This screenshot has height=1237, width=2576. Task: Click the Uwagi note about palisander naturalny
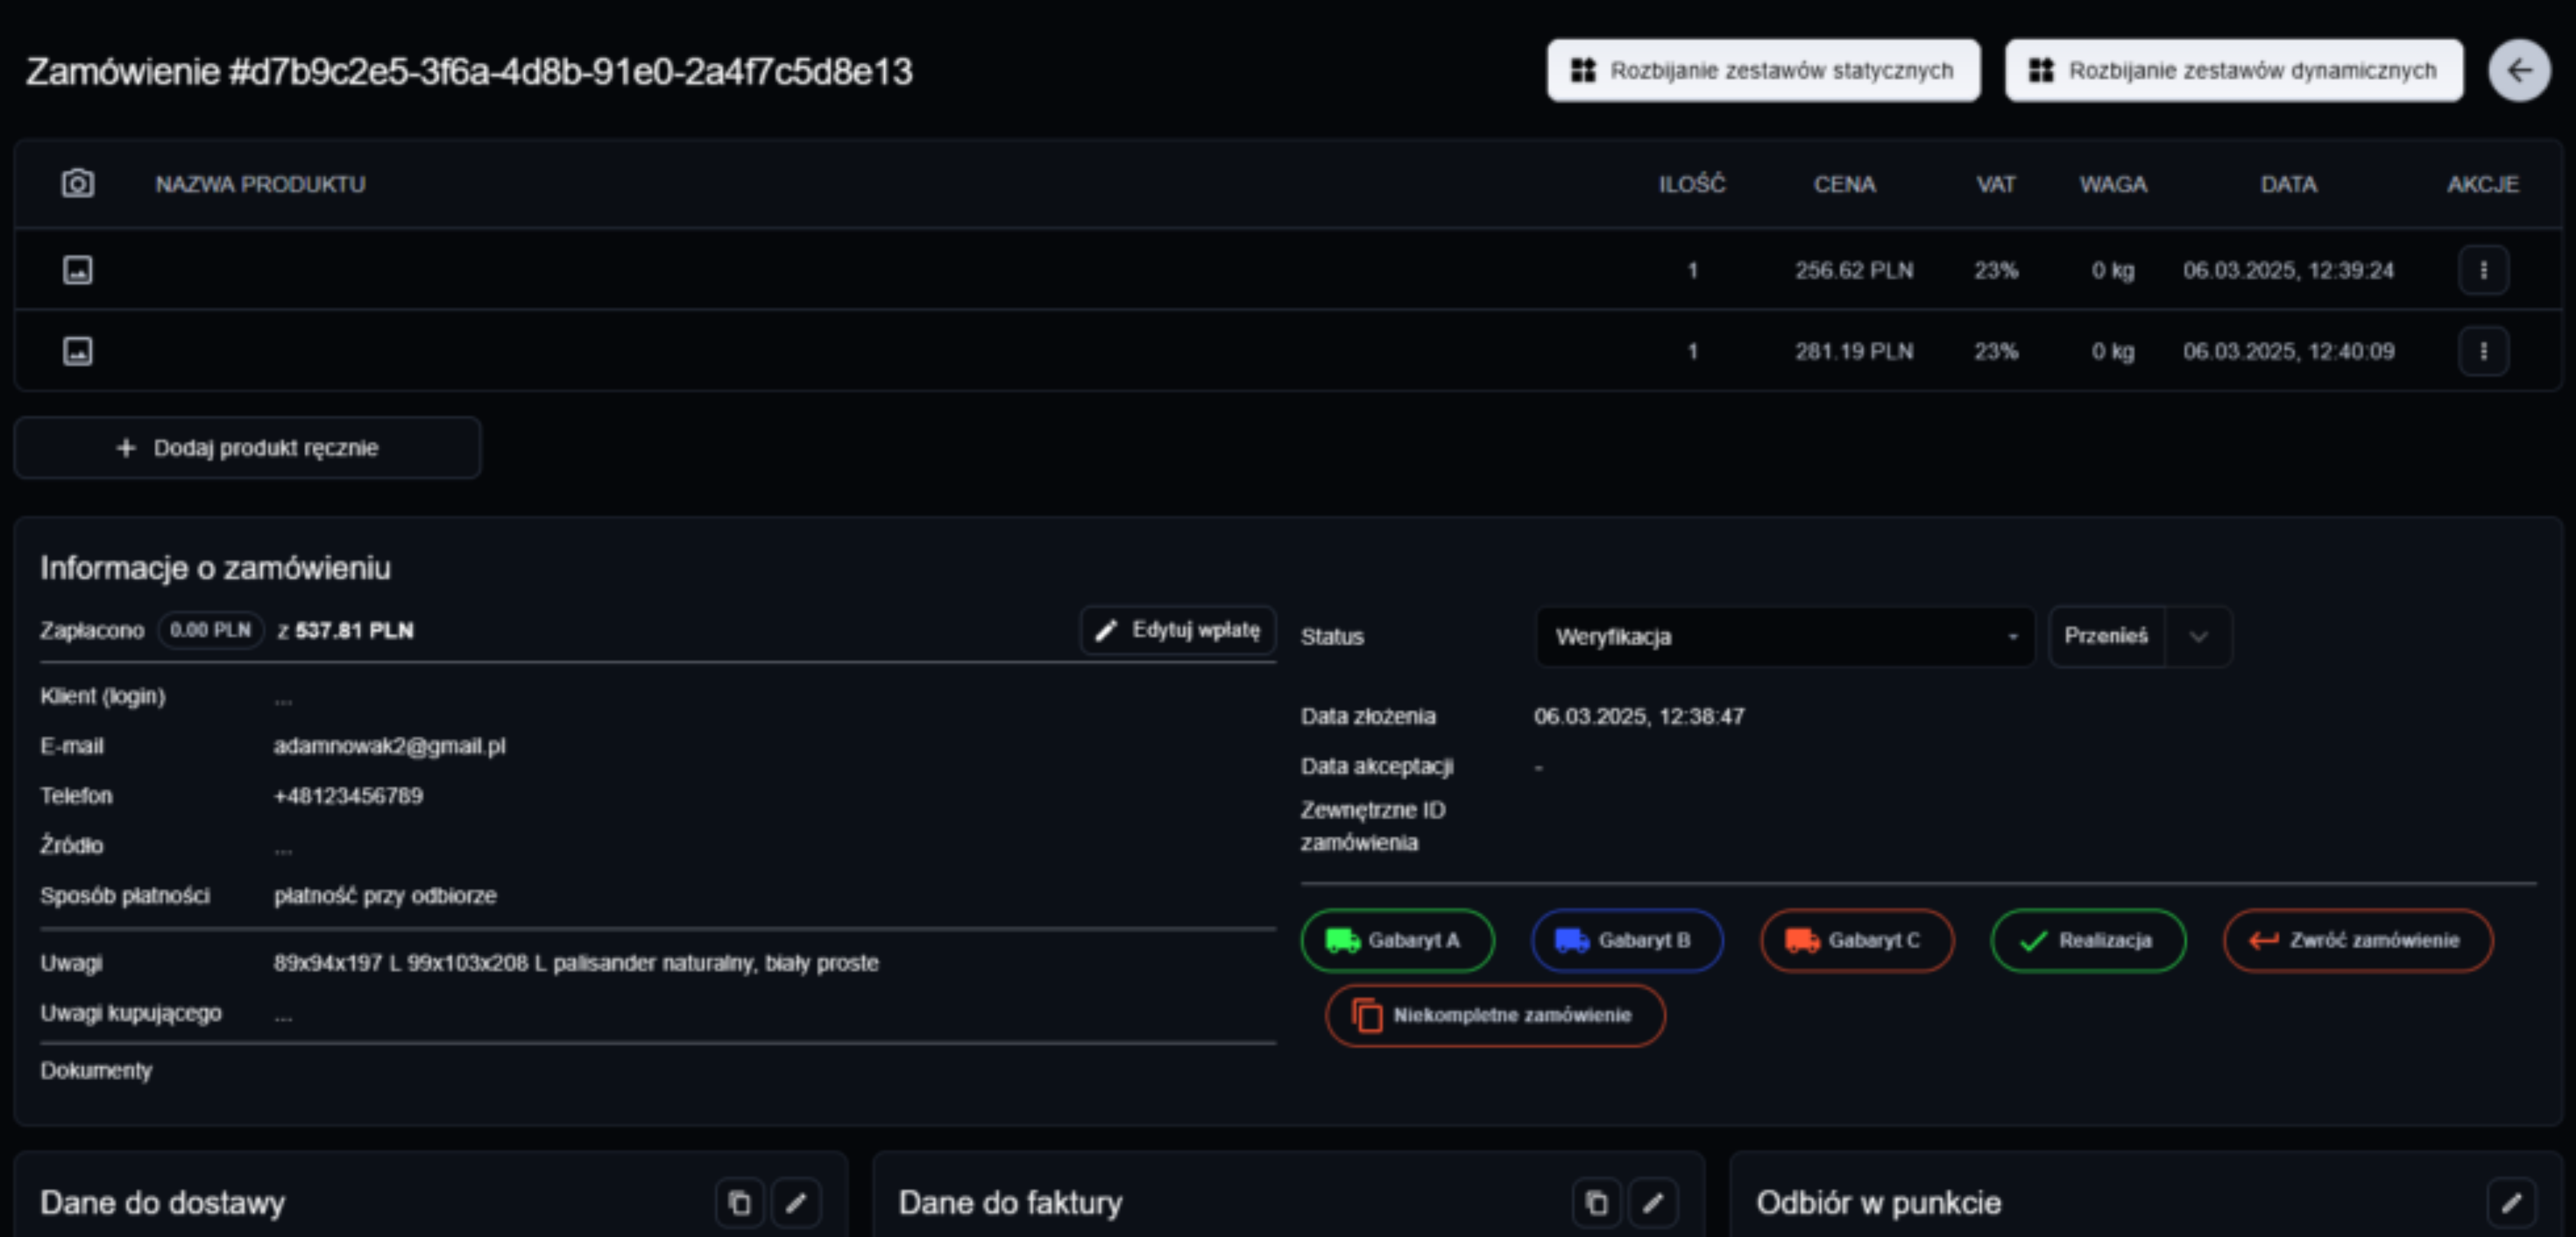pos(576,963)
